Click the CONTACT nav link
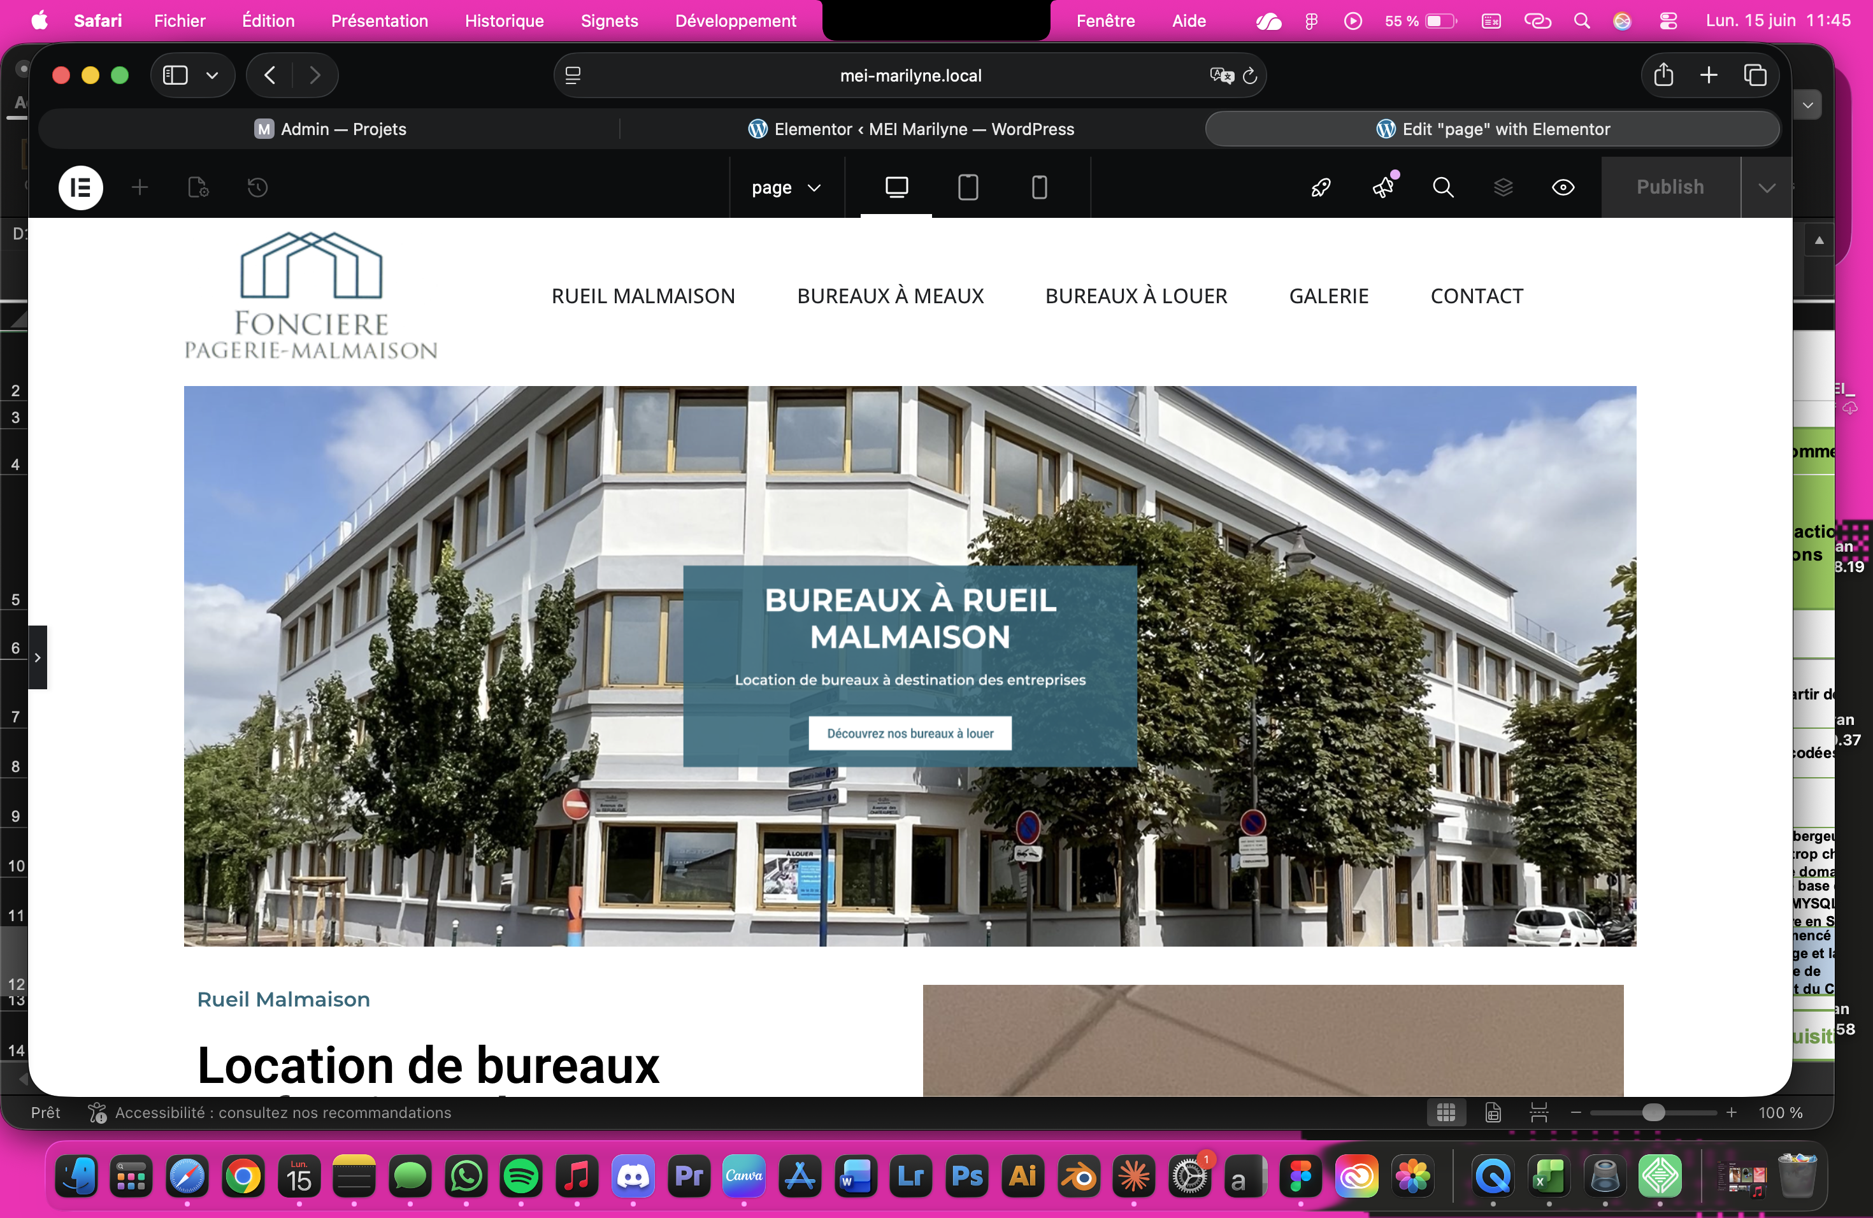The image size is (1873, 1218). click(x=1476, y=296)
